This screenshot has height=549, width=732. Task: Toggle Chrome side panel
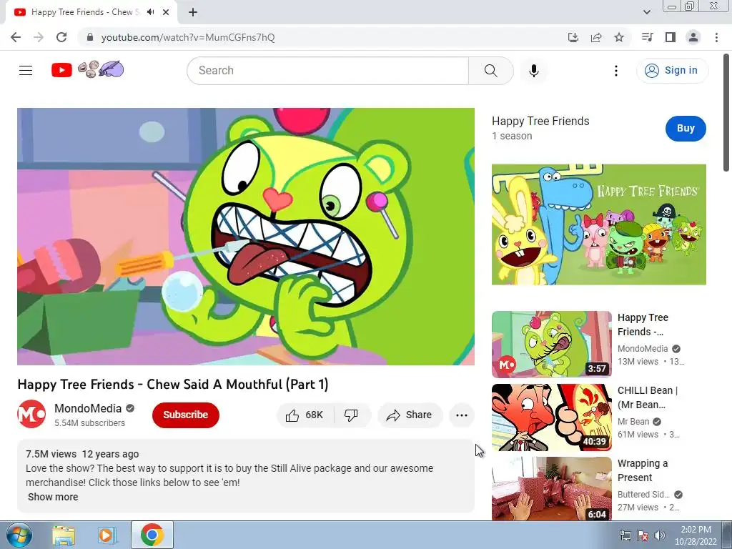click(x=671, y=37)
